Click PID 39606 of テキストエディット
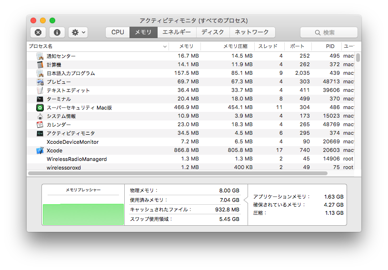This screenshot has width=388, height=270. (331, 90)
